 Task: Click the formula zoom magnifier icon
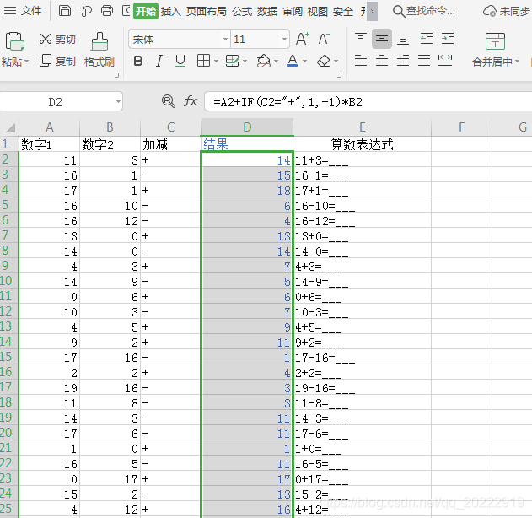coord(169,101)
